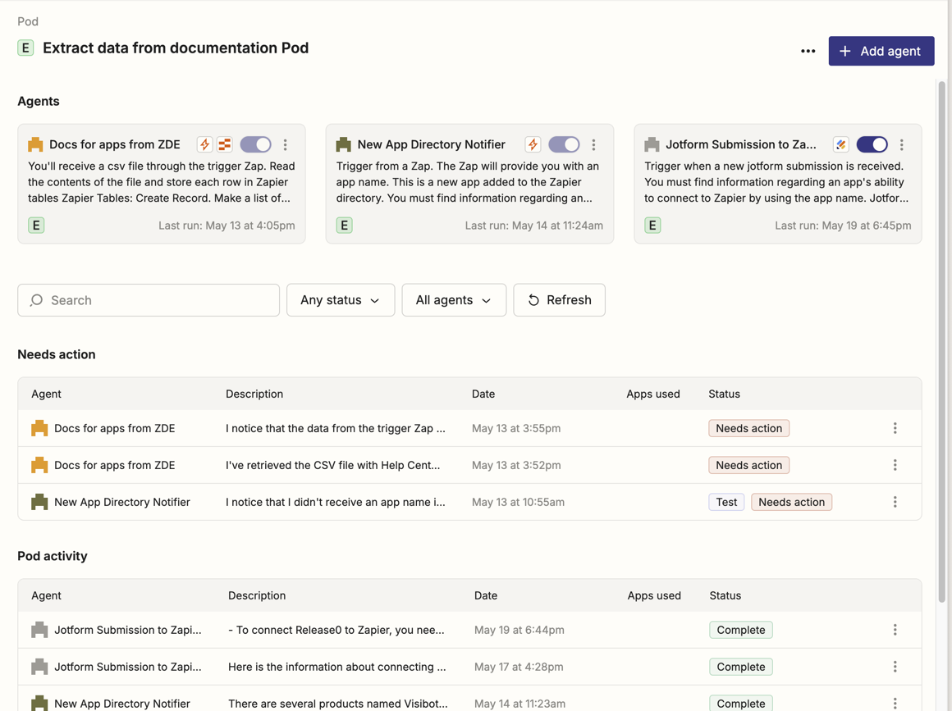The height and width of the screenshot is (711, 952).
Task: Toggle the New App Directory Notifier agent switch
Action: click(x=564, y=144)
